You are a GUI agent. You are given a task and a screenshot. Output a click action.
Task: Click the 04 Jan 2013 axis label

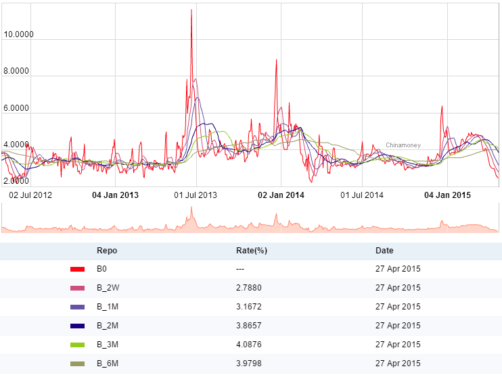click(x=115, y=195)
